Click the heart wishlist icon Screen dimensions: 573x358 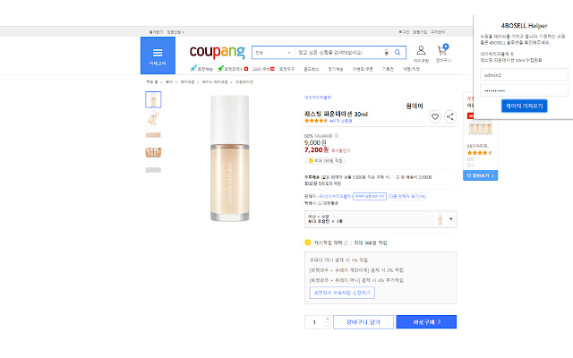point(435,116)
